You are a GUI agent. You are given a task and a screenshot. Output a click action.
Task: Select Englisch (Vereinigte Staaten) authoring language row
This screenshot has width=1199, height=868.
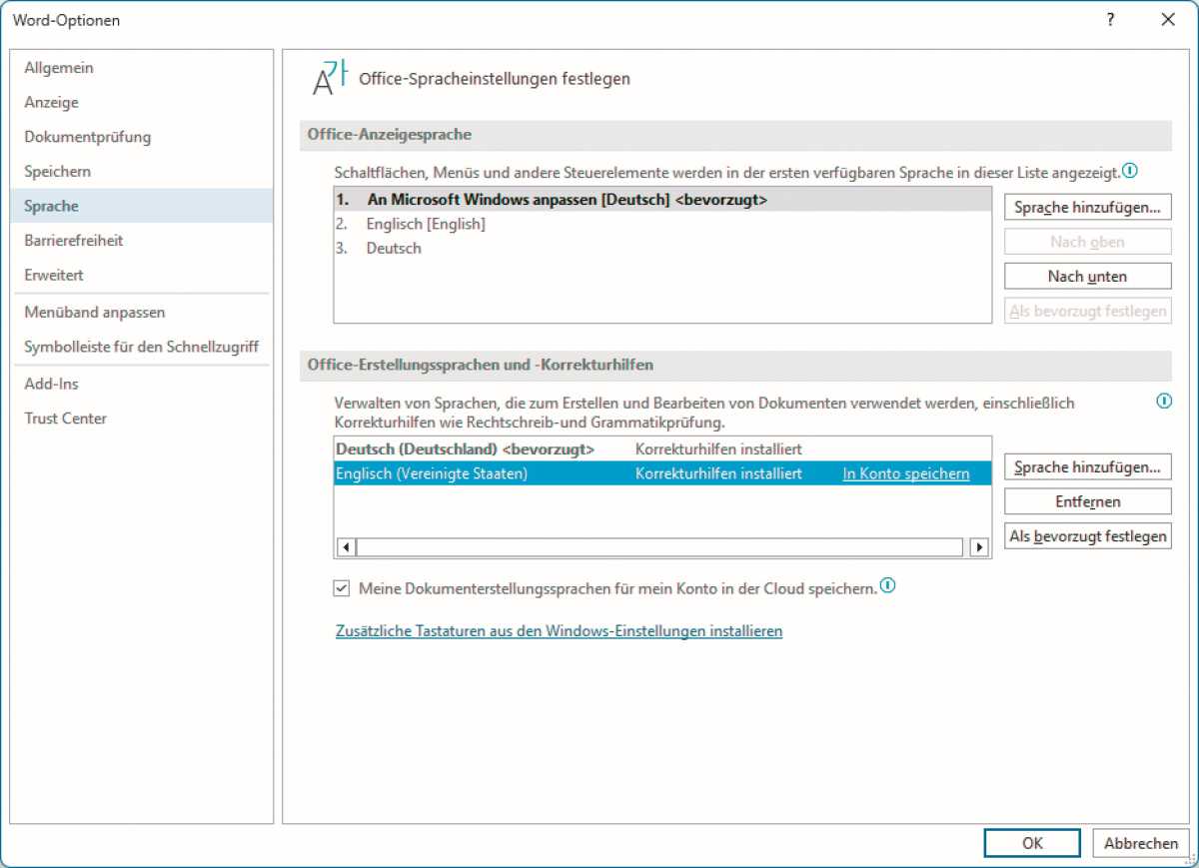pyautogui.click(x=662, y=473)
